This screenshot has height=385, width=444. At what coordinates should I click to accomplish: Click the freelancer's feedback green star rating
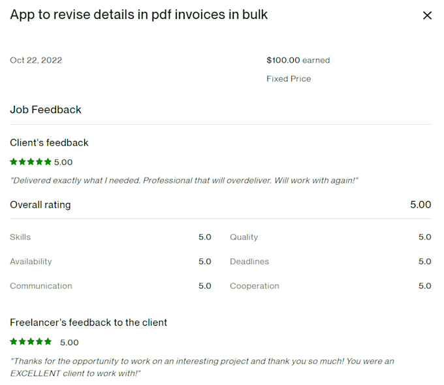tap(31, 342)
